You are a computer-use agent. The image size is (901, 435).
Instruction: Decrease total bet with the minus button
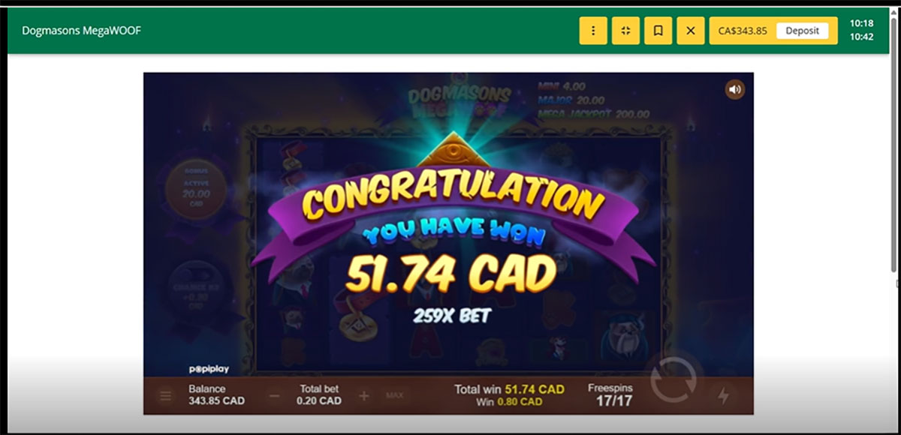coord(275,395)
